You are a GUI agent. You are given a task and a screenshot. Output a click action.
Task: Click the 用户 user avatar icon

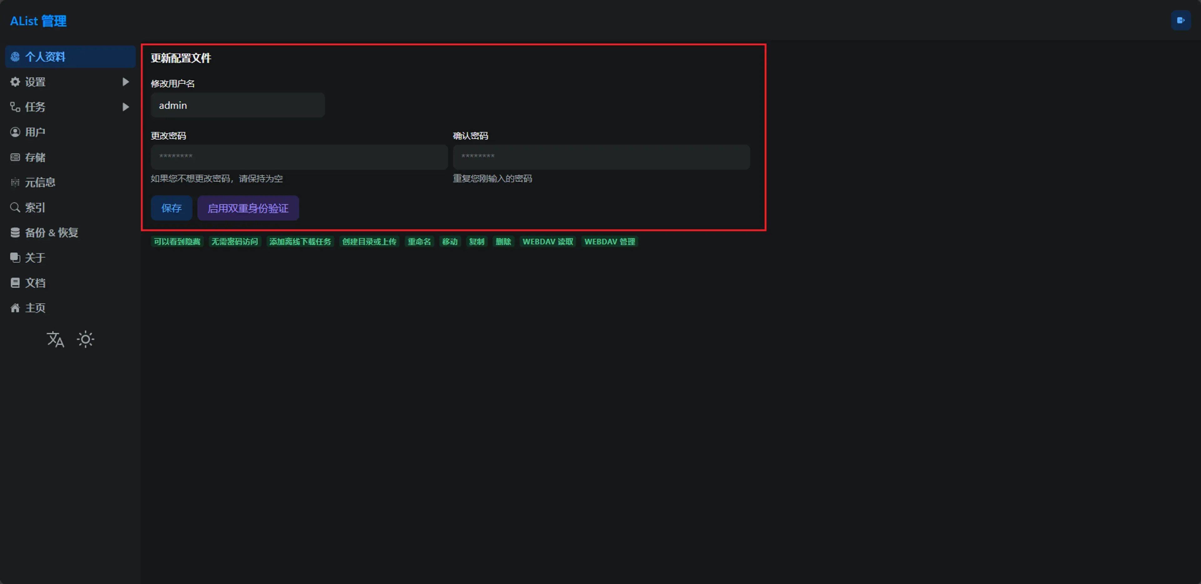tap(15, 132)
